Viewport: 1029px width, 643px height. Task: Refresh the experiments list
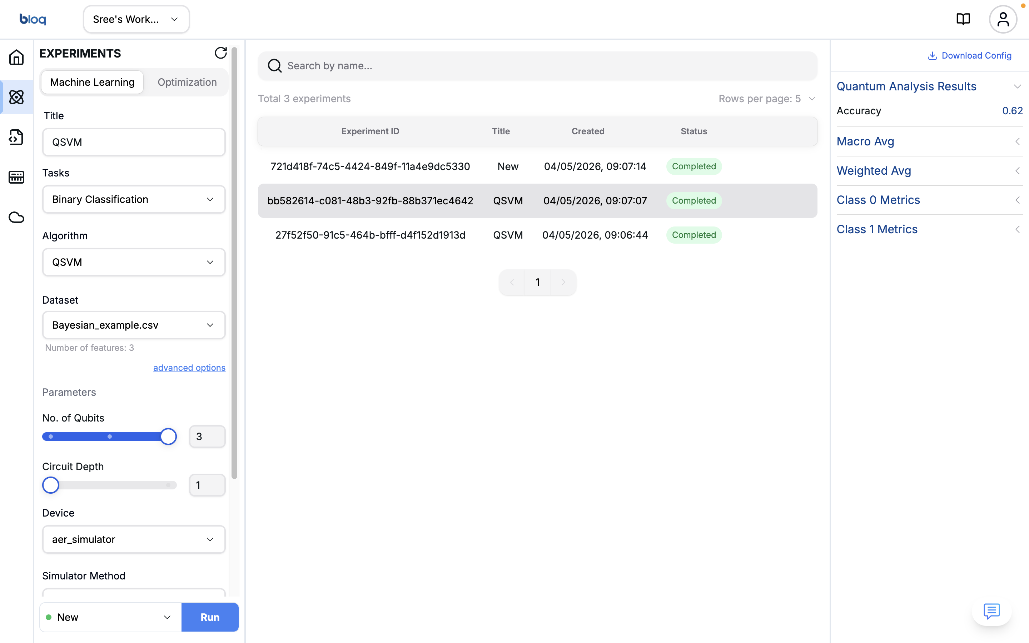coord(221,53)
